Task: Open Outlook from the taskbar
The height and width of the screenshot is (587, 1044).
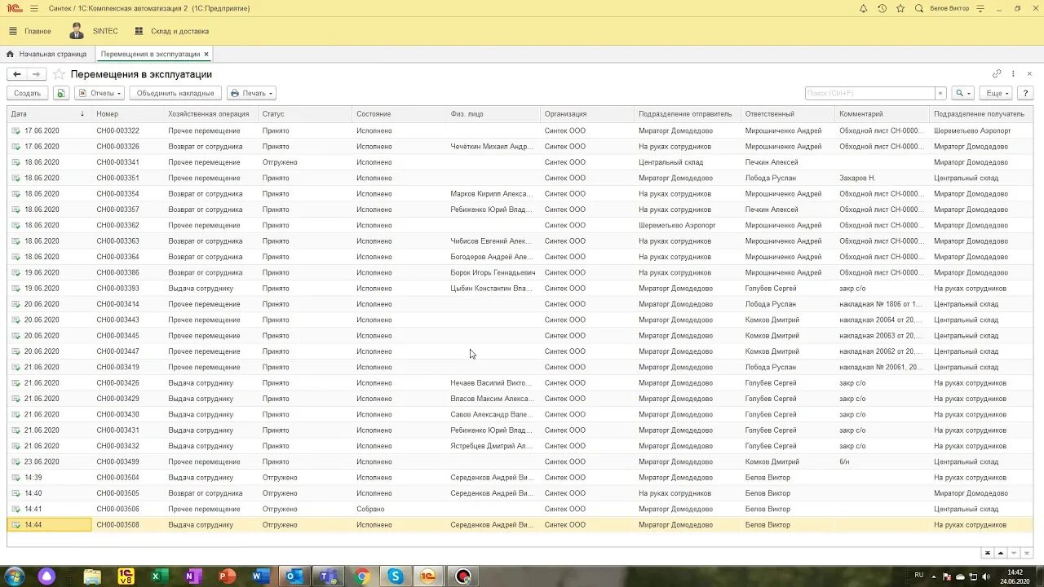Action: tap(294, 576)
